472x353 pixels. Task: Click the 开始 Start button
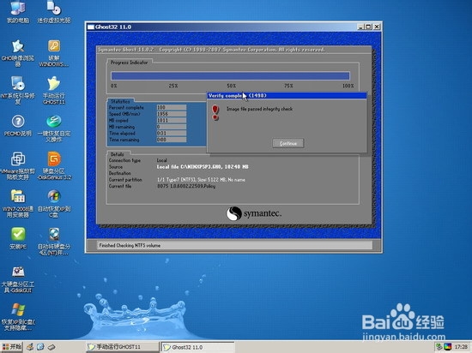click(11, 347)
